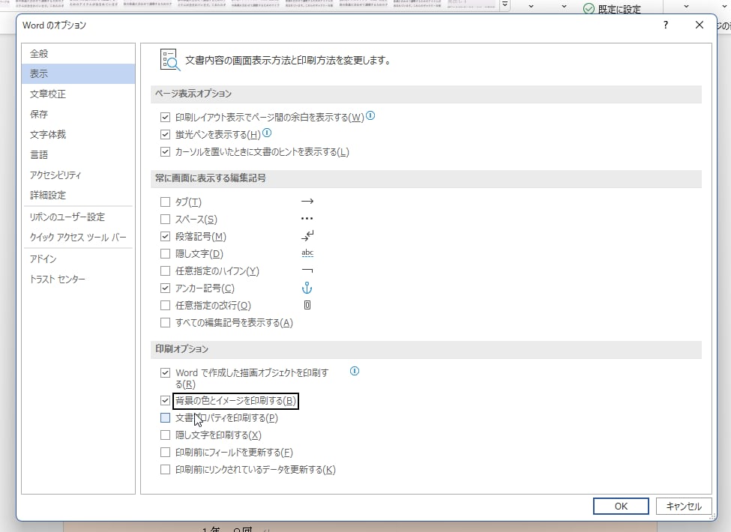This screenshot has width=731, height=532.
Task: Confirm settings with the OK button
Action: (x=621, y=507)
